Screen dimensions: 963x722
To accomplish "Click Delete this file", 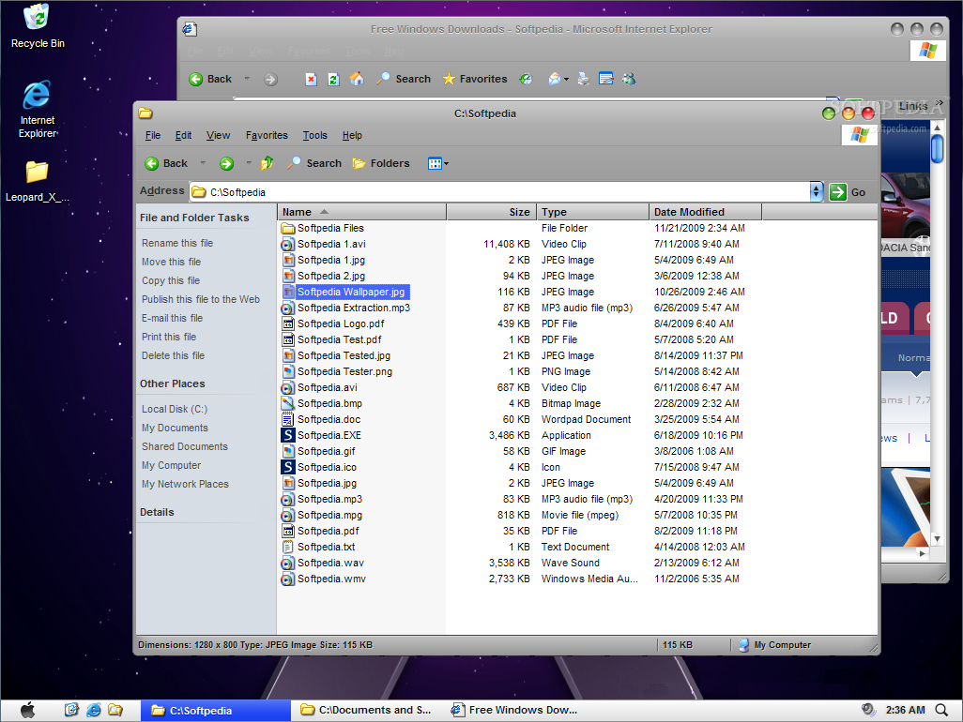I will pos(174,355).
